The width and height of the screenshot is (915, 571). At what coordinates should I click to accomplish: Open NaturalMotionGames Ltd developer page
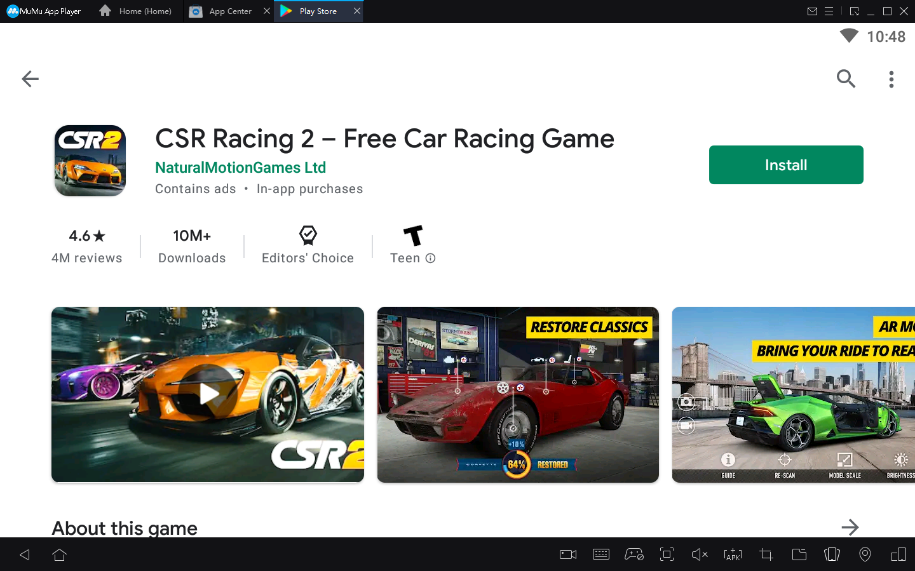tap(240, 168)
